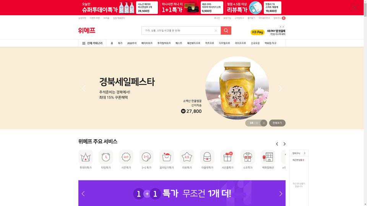
Task: Click the 전체보기 banner button
Action: [277, 123]
